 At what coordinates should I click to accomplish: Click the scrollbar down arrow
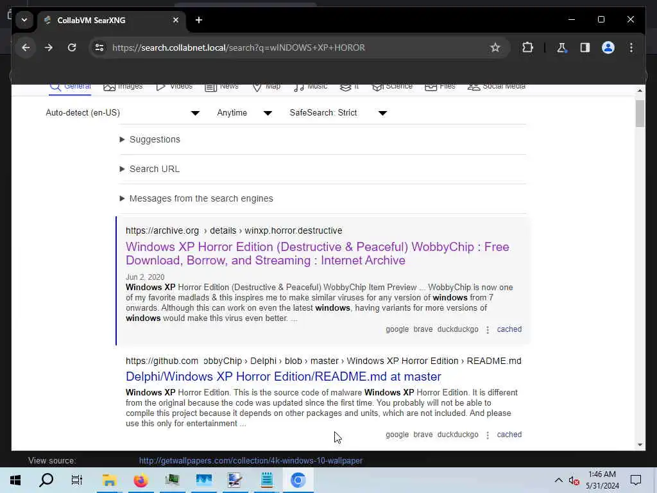640,445
